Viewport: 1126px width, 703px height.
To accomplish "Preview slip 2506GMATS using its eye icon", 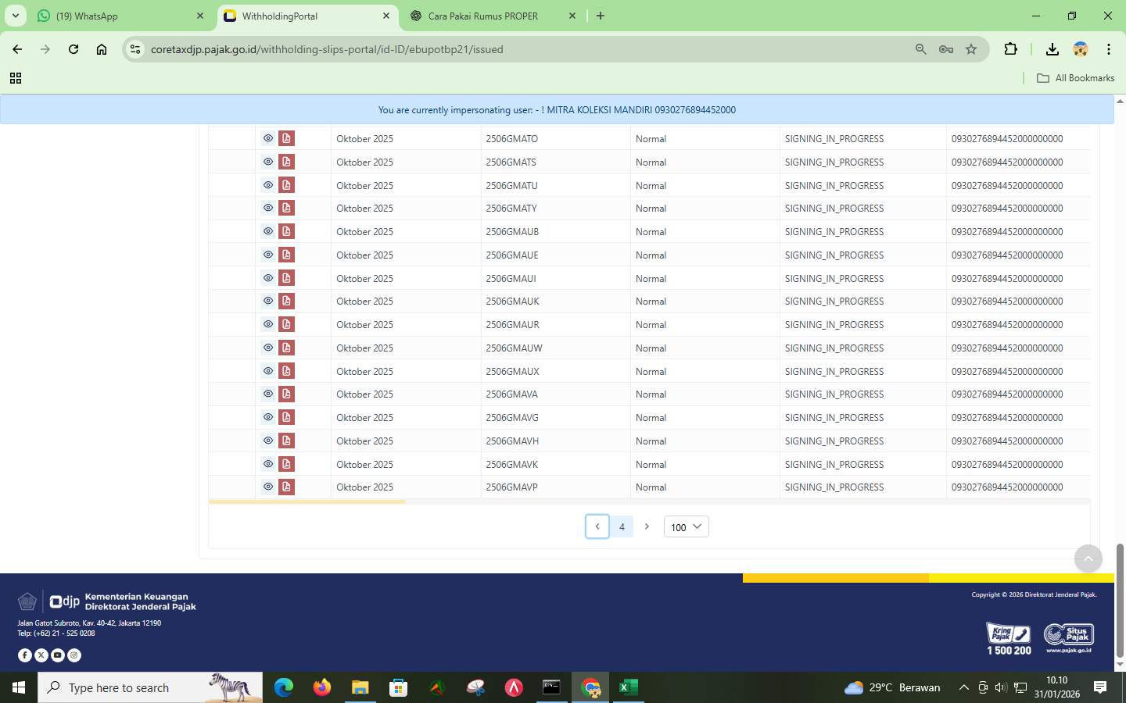I will pyautogui.click(x=267, y=161).
